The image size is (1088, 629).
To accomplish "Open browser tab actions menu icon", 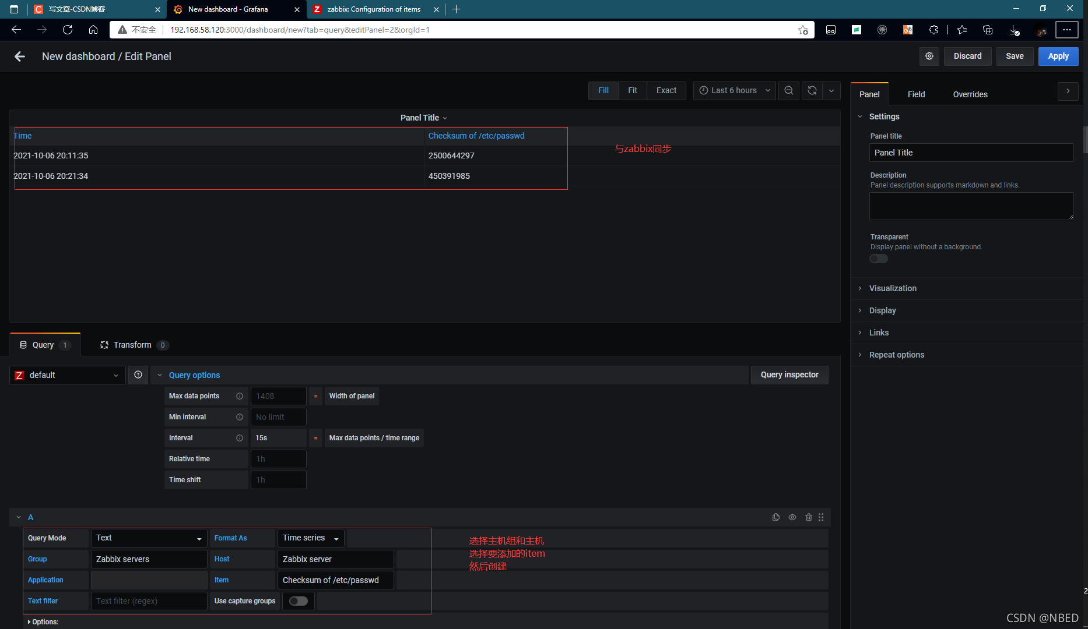I will point(14,9).
